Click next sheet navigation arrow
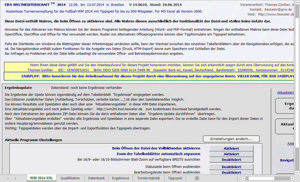 pos(15,178)
